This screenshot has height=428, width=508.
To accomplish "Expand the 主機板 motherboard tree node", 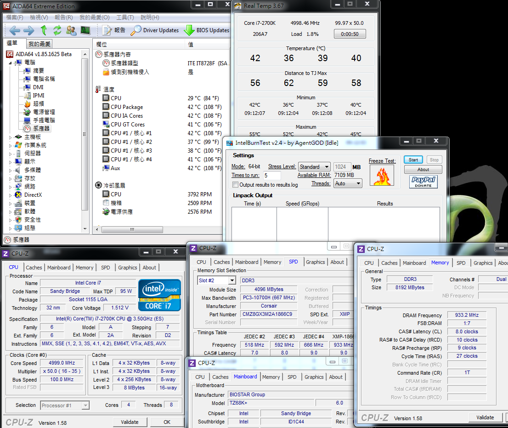I will 11,137.
